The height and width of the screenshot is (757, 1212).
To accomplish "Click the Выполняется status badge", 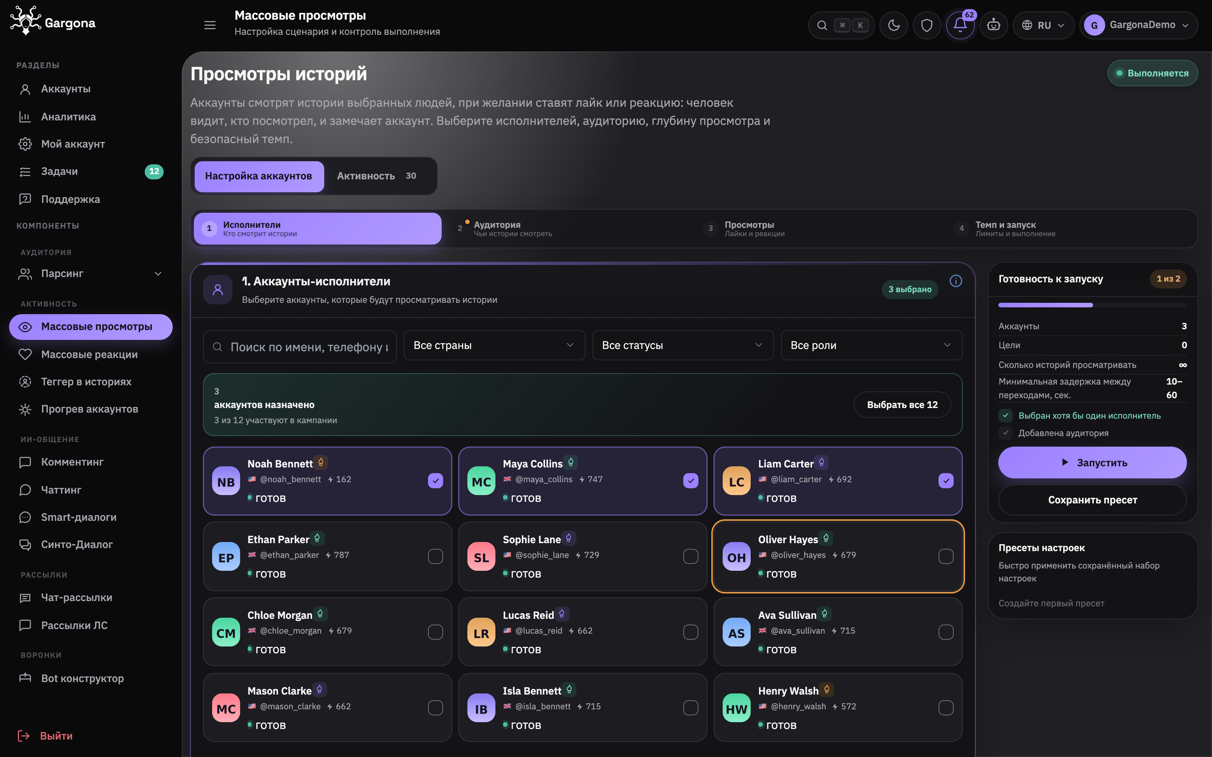I will click(1153, 73).
